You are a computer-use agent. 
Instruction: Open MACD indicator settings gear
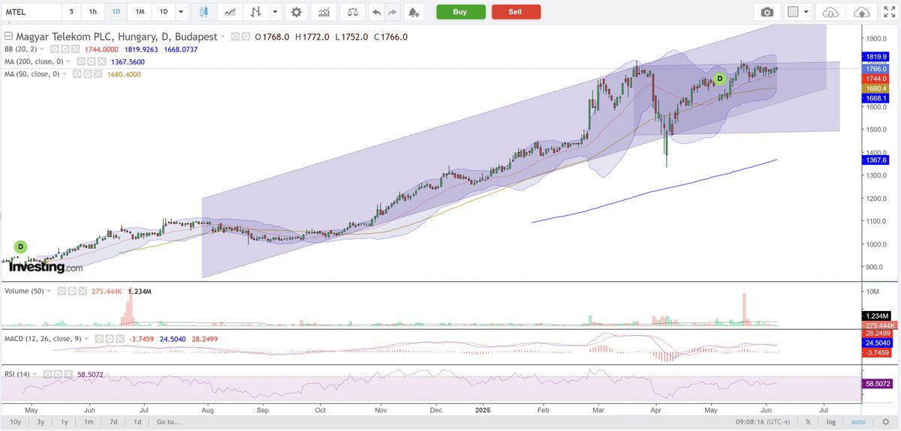point(110,339)
